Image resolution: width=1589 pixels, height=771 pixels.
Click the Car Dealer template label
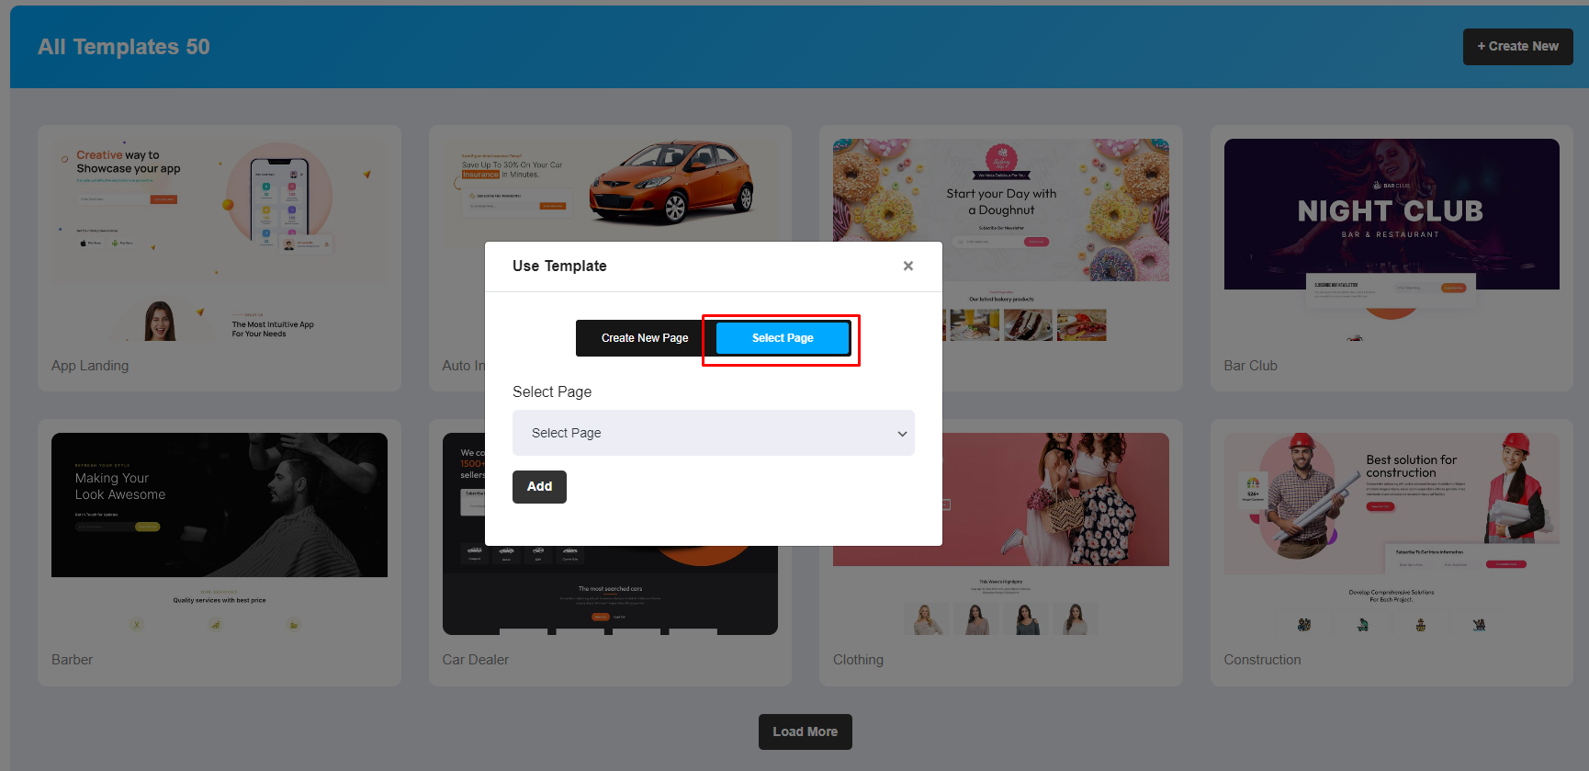475,660
